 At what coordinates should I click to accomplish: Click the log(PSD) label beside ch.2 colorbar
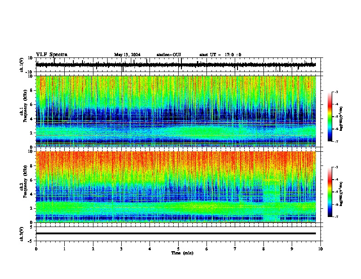tap(341, 194)
